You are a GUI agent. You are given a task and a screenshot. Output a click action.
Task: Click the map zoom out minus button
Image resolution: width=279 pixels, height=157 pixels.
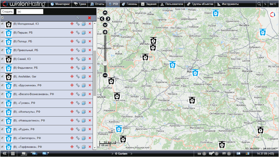105,75
